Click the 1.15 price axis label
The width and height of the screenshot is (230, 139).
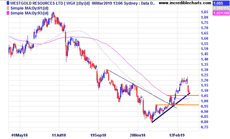click(x=205, y=85)
